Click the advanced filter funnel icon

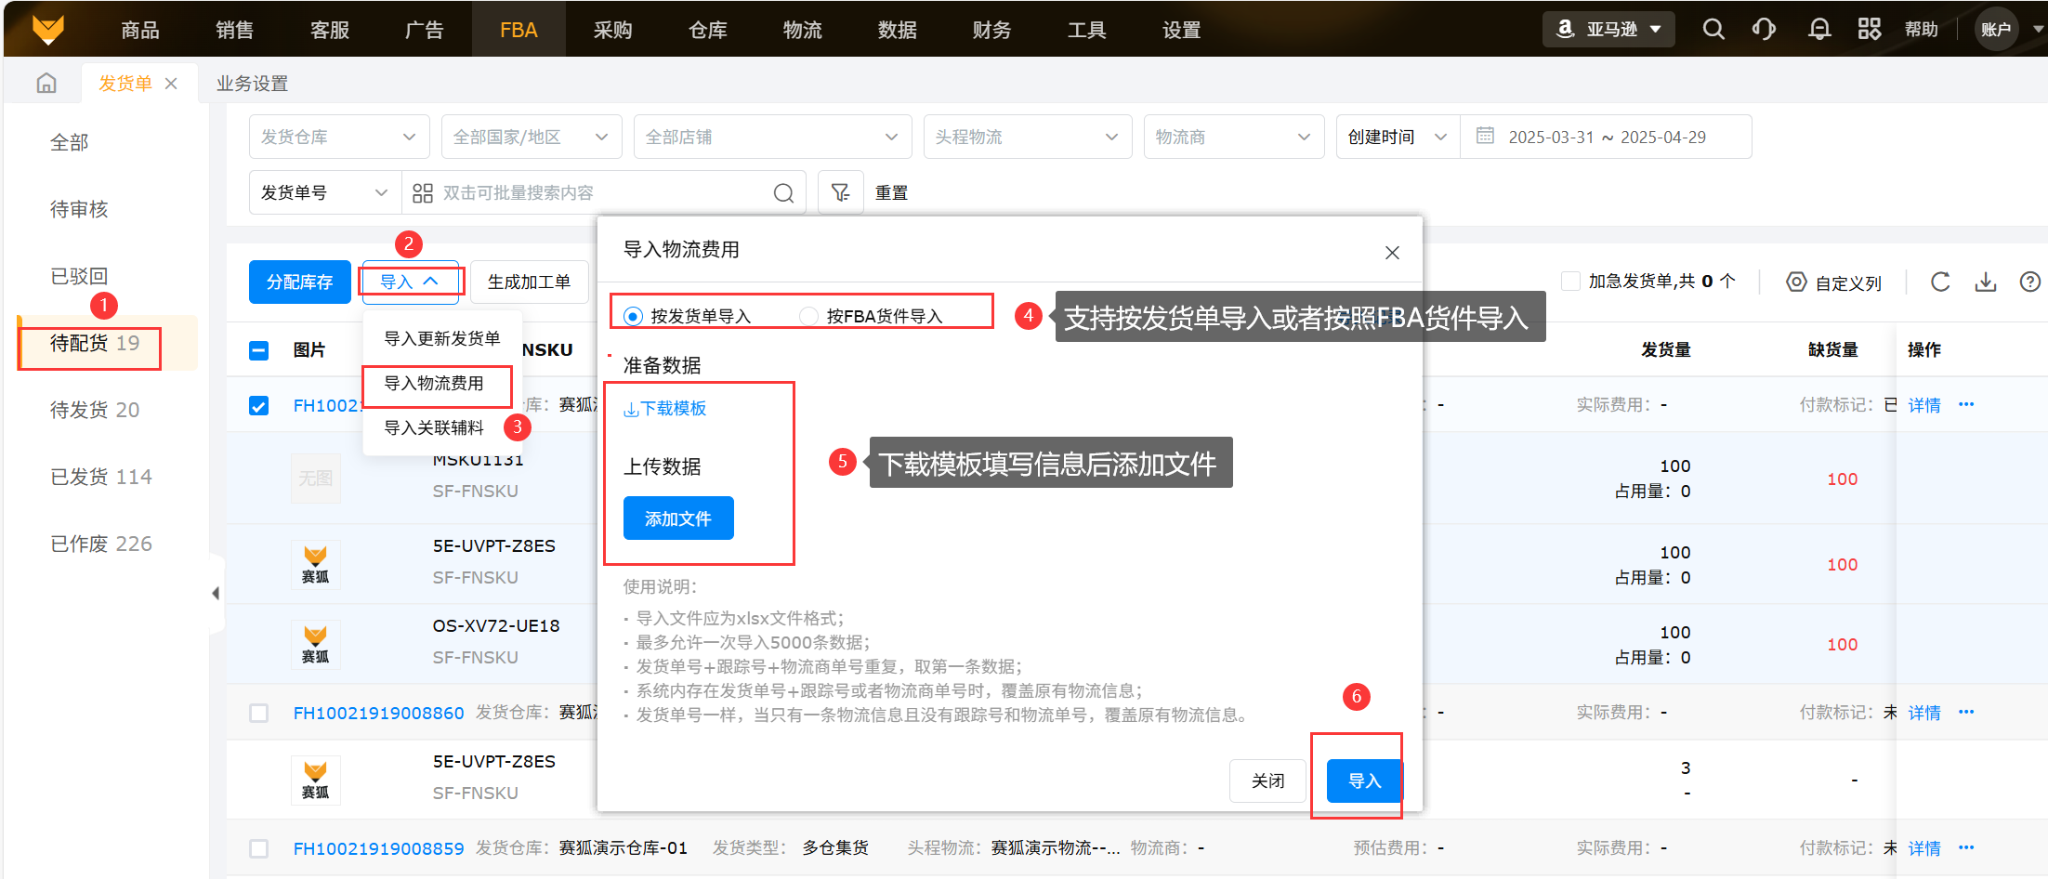tap(840, 192)
